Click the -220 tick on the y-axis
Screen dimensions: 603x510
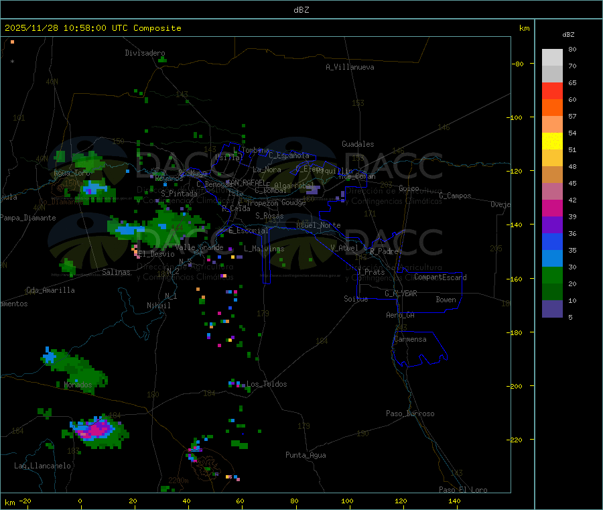[516, 440]
